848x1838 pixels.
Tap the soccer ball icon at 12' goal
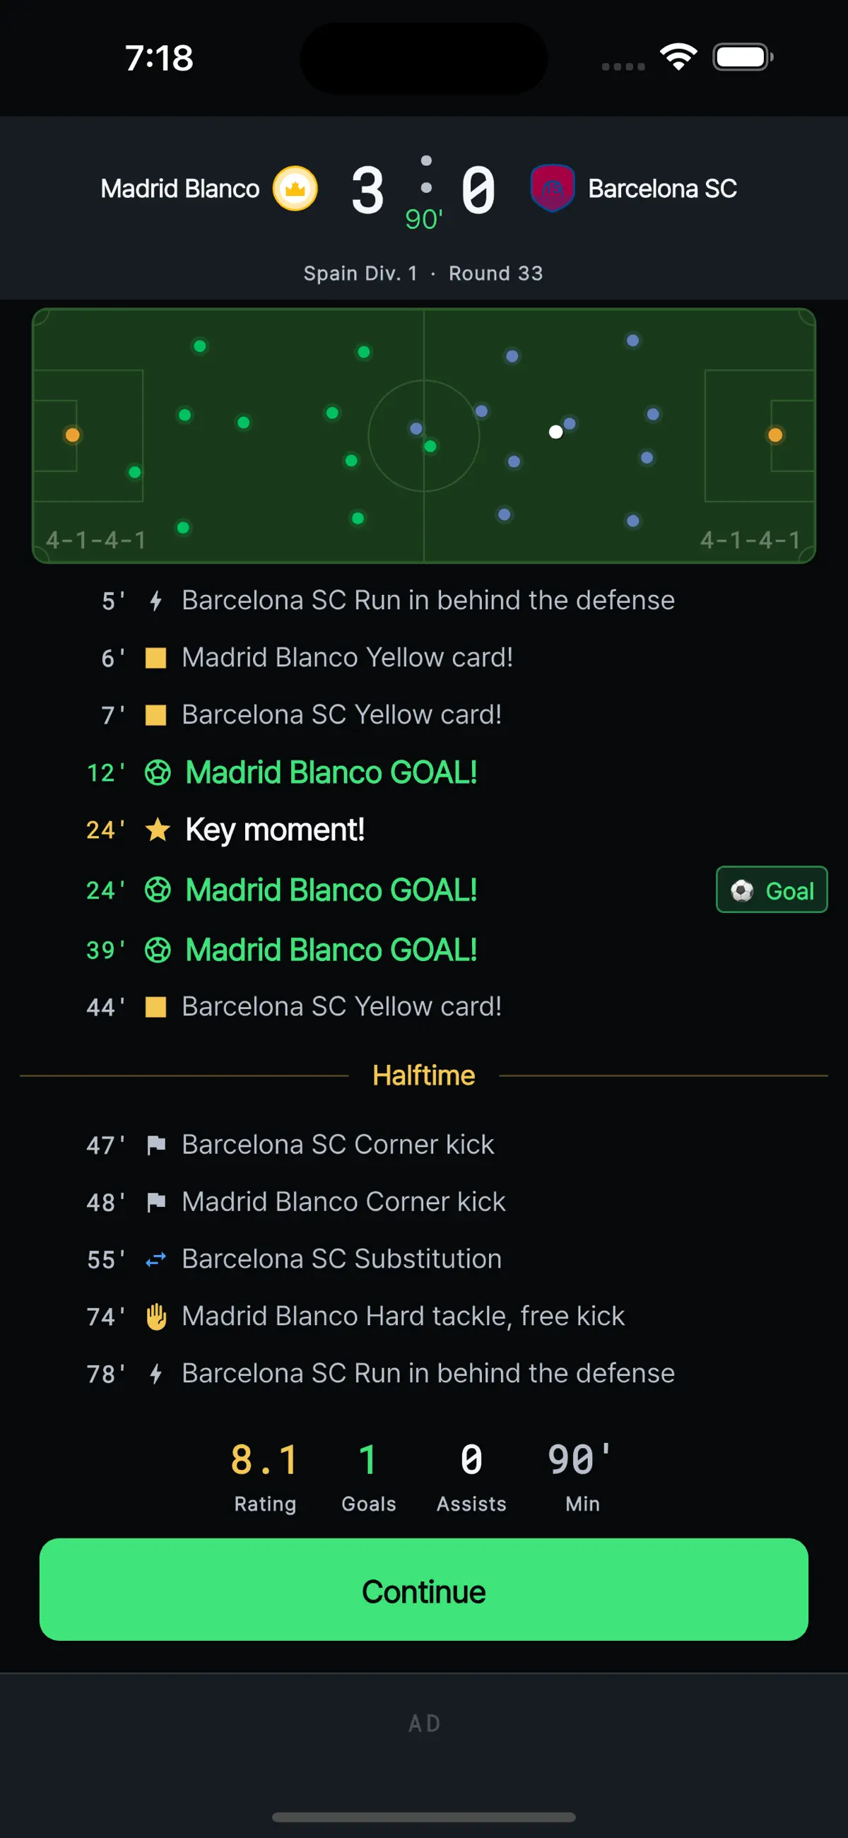coord(157,773)
